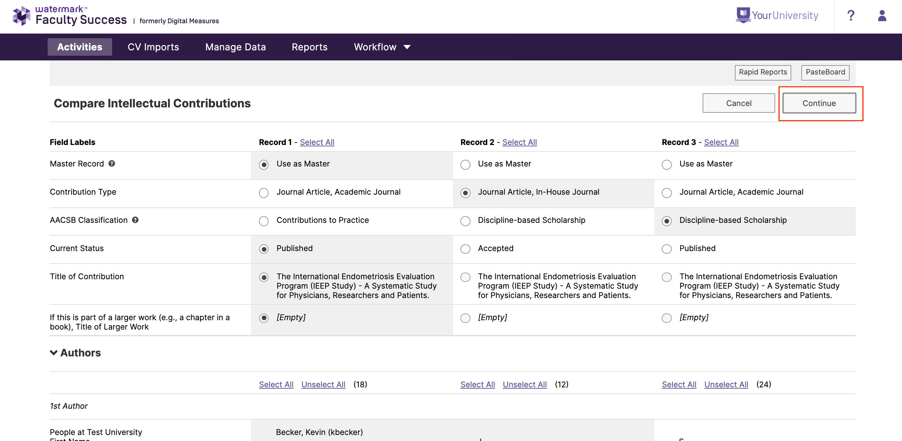The image size is (902, 441).
Task: Select Record 3 title of contribution
Action: point(666,278)
